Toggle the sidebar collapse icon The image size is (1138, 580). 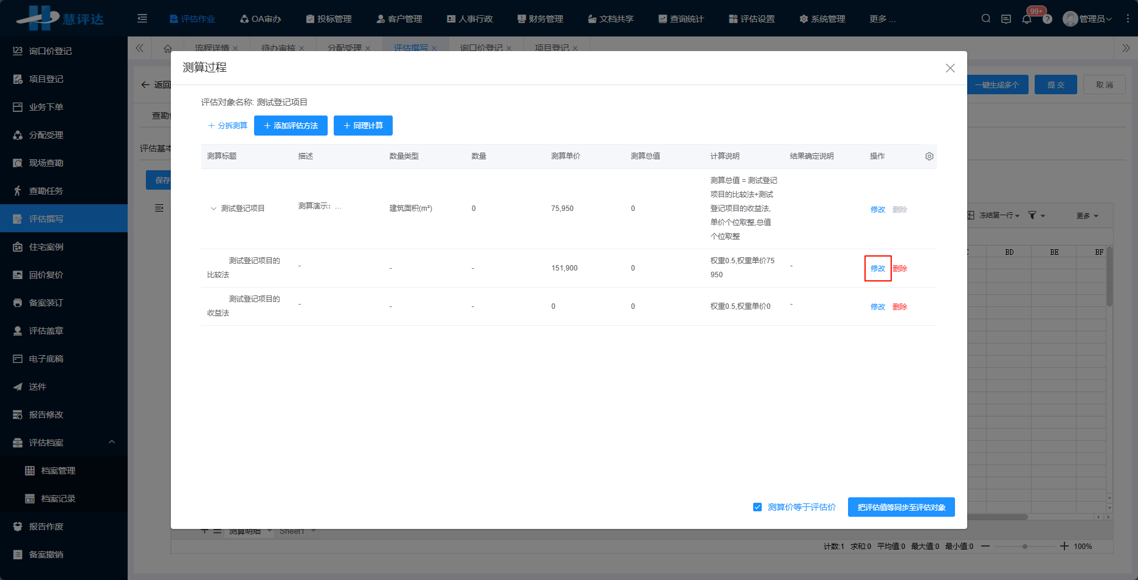142,18
